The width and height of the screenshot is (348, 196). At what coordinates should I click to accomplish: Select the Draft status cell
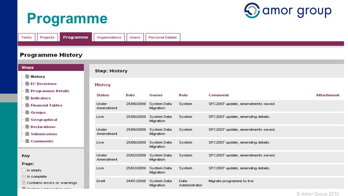(101, 181)
